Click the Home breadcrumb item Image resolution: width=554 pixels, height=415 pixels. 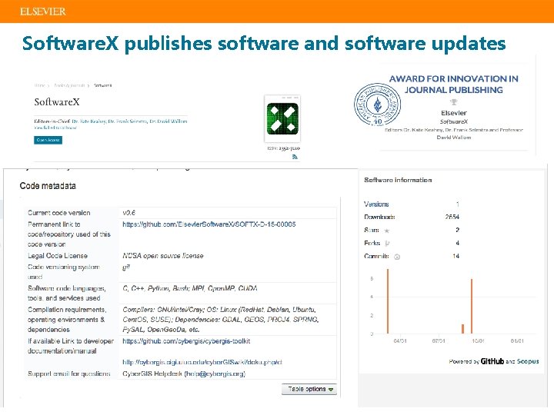tap(39, 85)
